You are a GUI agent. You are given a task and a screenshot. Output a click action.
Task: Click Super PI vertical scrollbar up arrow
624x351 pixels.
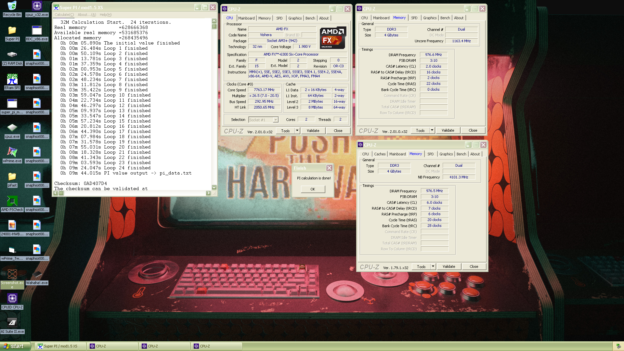tap(214, 21)
